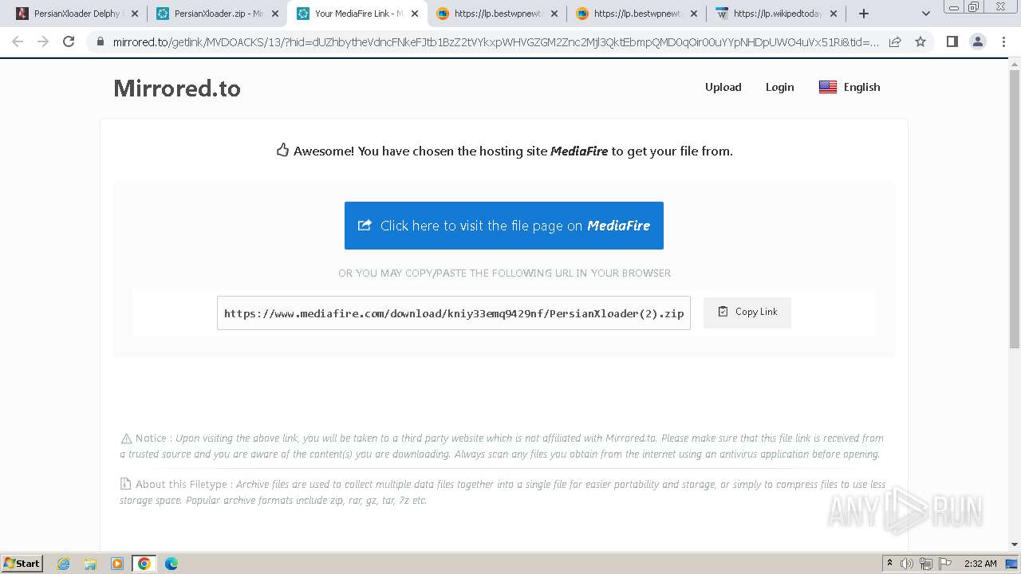The image size is (1021, 574).
Task: Go back to the previous page
Action: click(18, 41)
